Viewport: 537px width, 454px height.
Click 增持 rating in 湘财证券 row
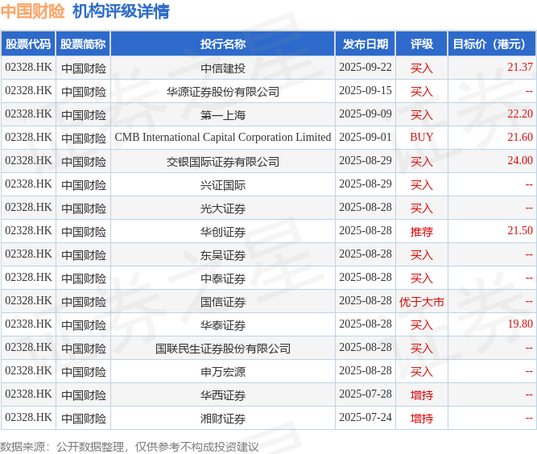point(422,419)
